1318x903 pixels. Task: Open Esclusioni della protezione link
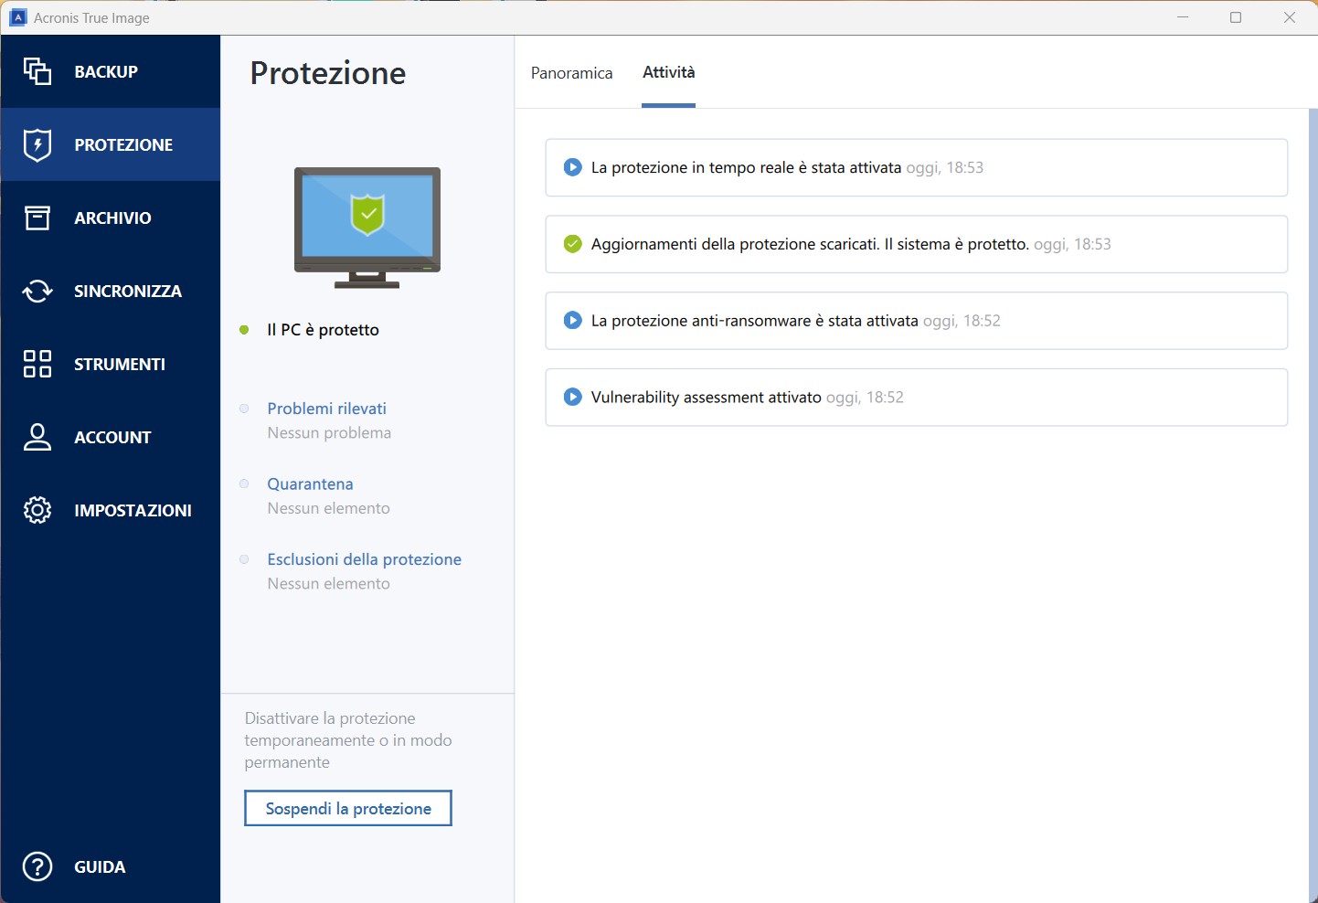[364, 559]
